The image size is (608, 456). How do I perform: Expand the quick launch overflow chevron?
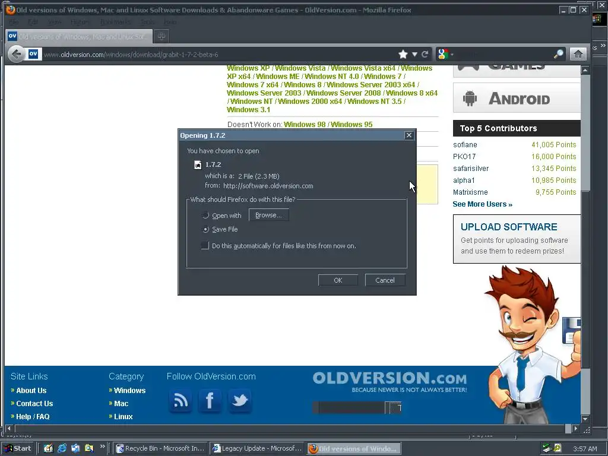[x=102, y=446]
